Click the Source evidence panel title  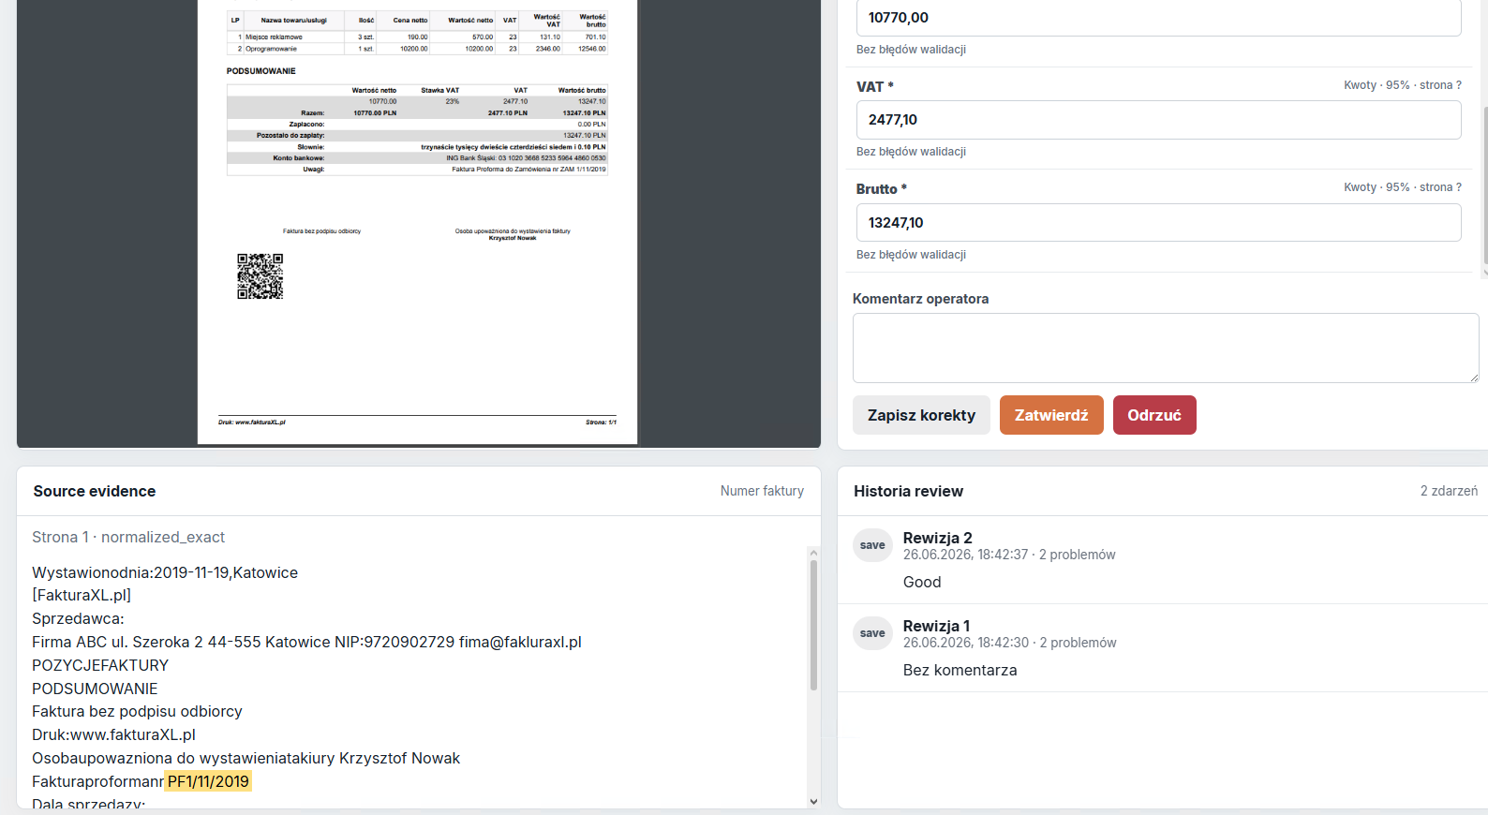coord(95,491)
